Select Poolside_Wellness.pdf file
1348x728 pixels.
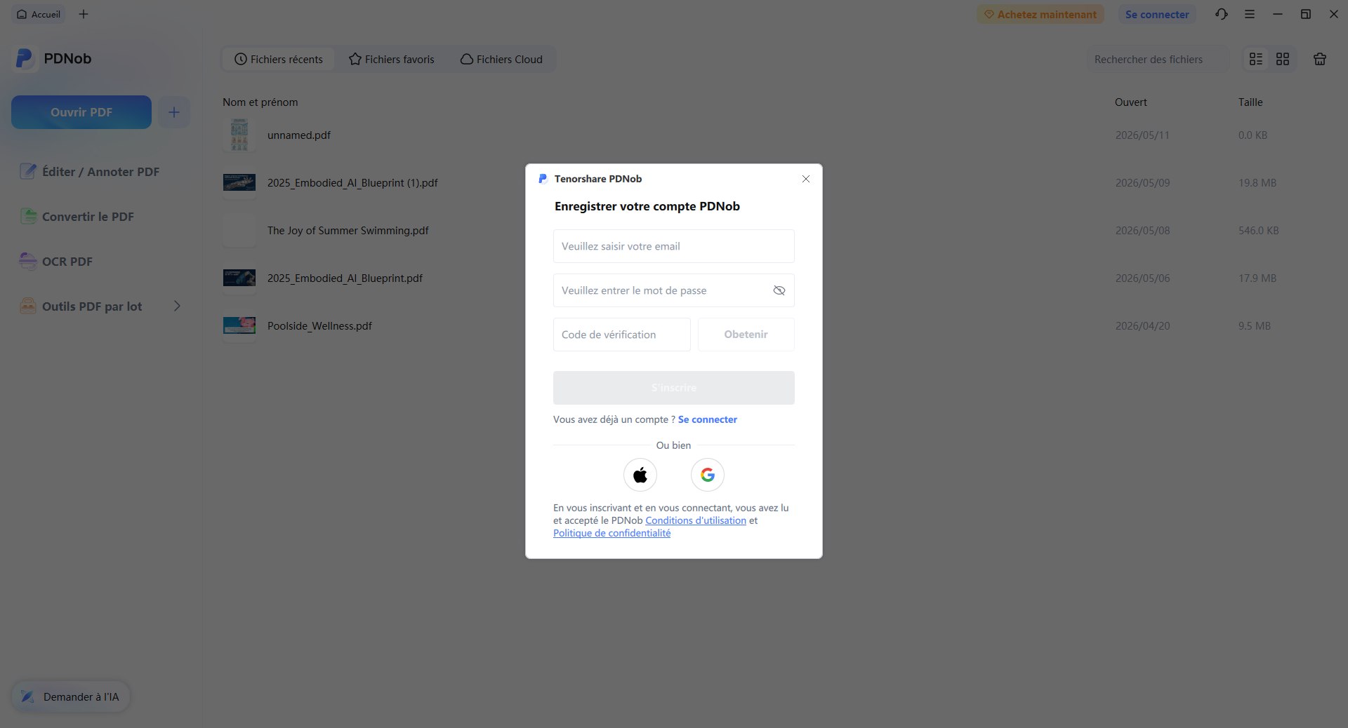coord(319,326)
